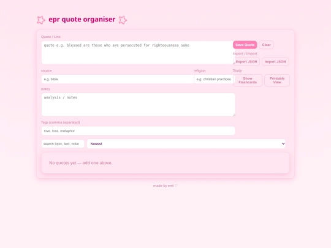Image resolution: width=331 pixels, height=248 pixels.
Task: Click the 'Export / Import' label
Action: point(245,53)
